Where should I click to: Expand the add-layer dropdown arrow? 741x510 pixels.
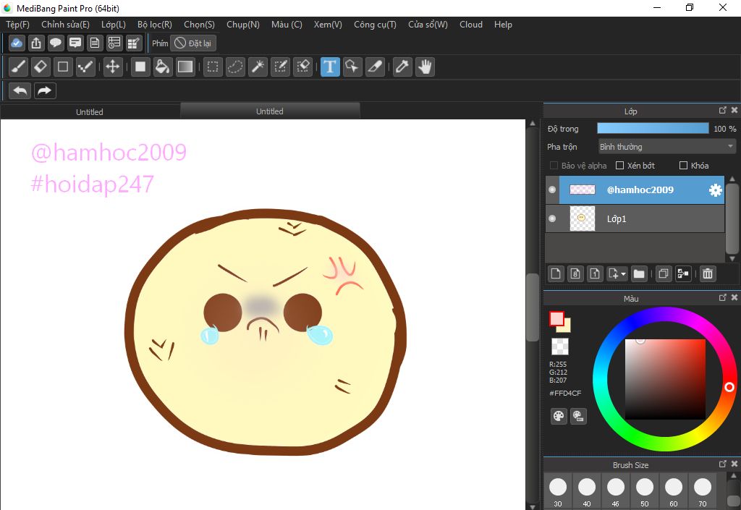624,274
